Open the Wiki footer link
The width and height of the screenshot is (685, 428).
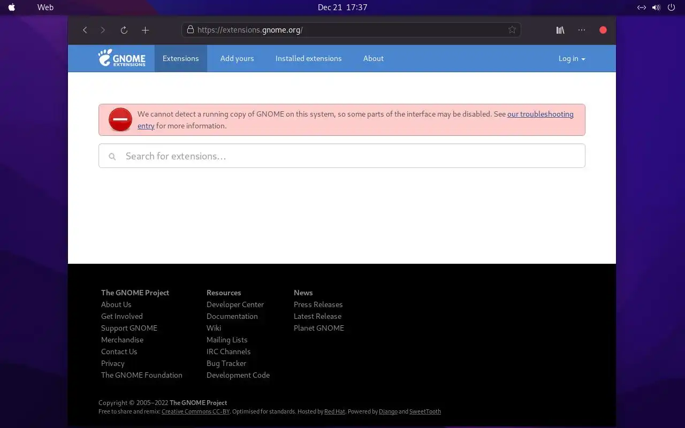point(214,328)
